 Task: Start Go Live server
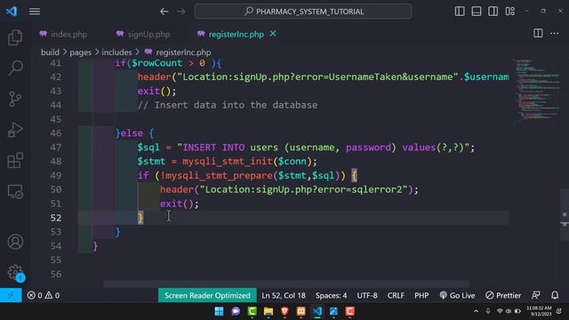(457, 295)
